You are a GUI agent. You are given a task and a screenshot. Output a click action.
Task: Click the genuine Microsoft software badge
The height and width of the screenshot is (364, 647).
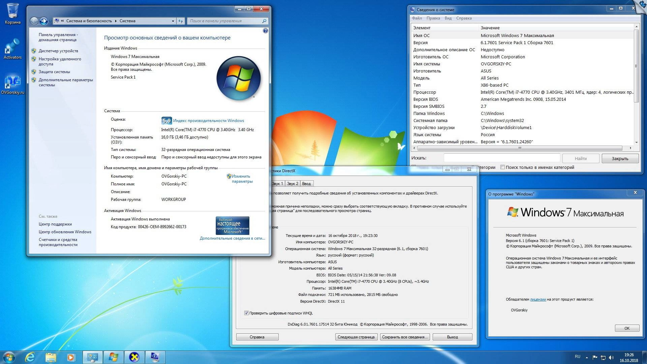pyautogui.click(x=233, y=225)
